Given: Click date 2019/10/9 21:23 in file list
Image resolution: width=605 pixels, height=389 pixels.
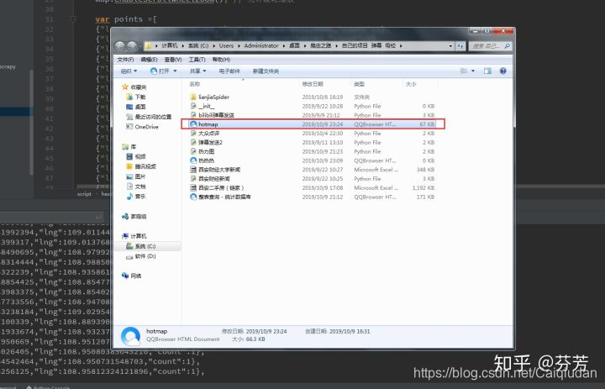Looking at the screenshot, I should coord(323,151).
